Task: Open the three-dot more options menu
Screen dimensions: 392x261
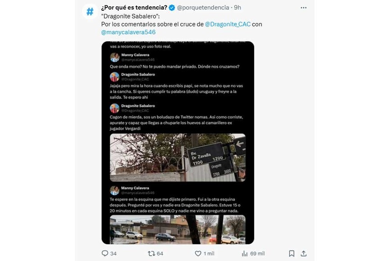Action: pyautogui.click(x=303, y=8)
